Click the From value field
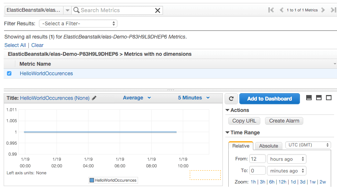This screenshot has width=337, height=189. click(x=257, y=159)
